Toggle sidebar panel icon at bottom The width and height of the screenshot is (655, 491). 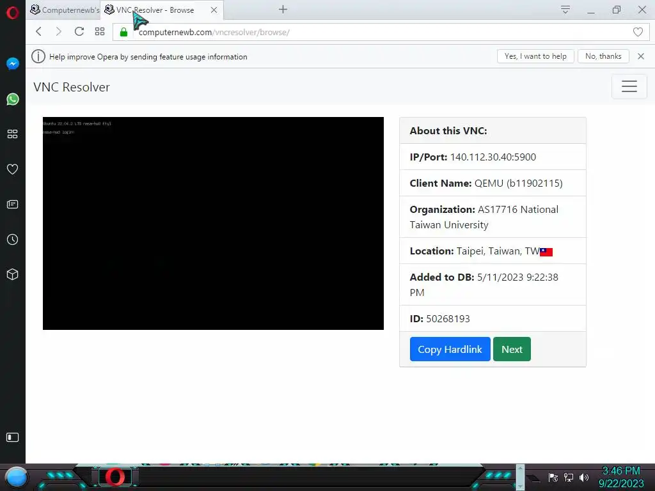13,437
